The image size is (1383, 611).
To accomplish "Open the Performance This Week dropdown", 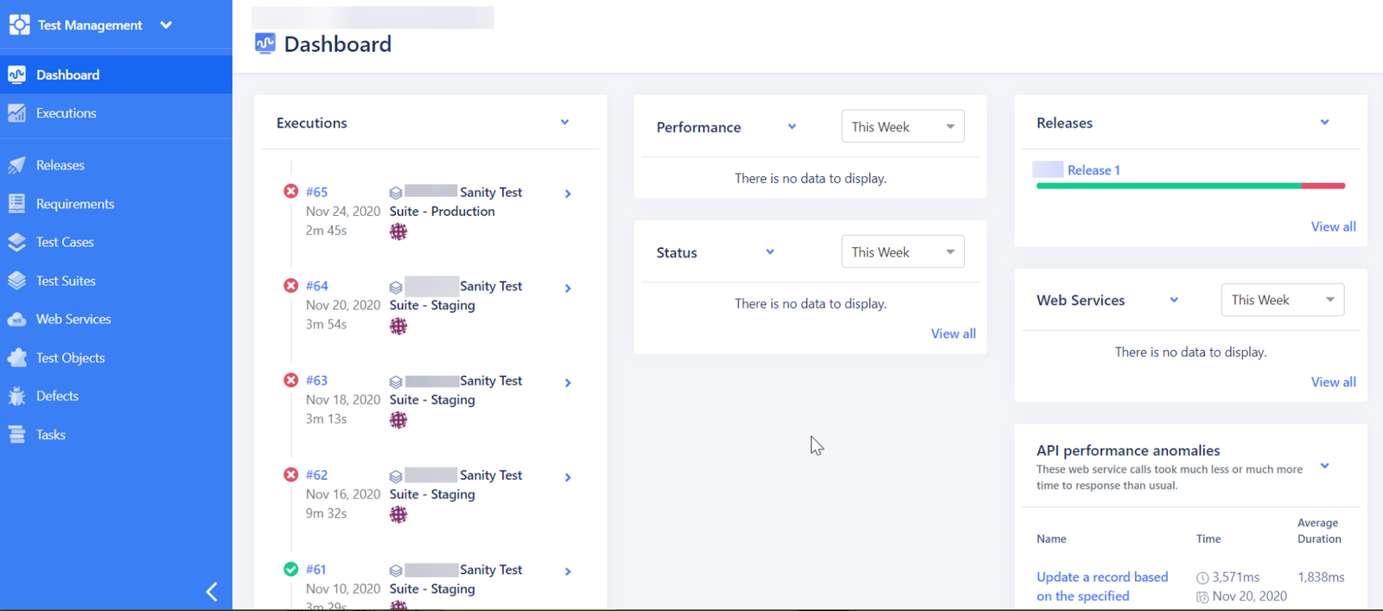I will point(902,127).
